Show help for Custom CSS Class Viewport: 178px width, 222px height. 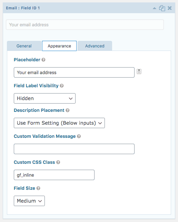[x=58, y=162]
